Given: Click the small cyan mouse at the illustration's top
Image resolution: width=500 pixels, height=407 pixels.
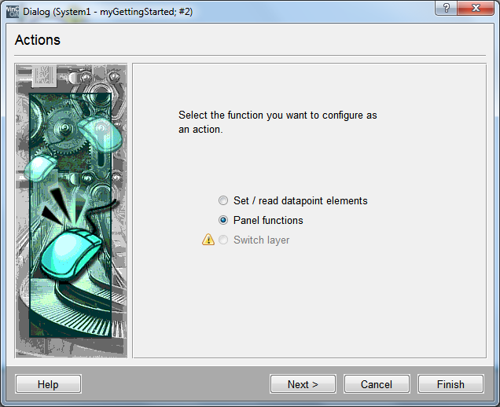Looking at the screenshot, I should tap(101, 135).
